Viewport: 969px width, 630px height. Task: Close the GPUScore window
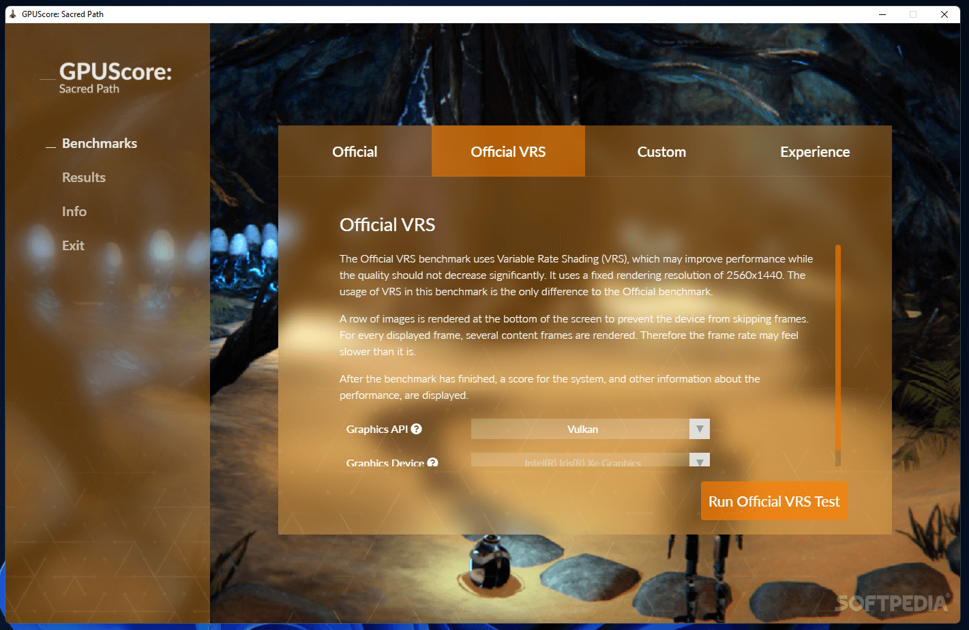pyautogui.click(x=944, y=14)
